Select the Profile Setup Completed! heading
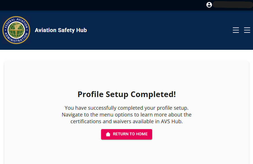The height and width of the screenshot is (164, 253). (x=127, y=94)
